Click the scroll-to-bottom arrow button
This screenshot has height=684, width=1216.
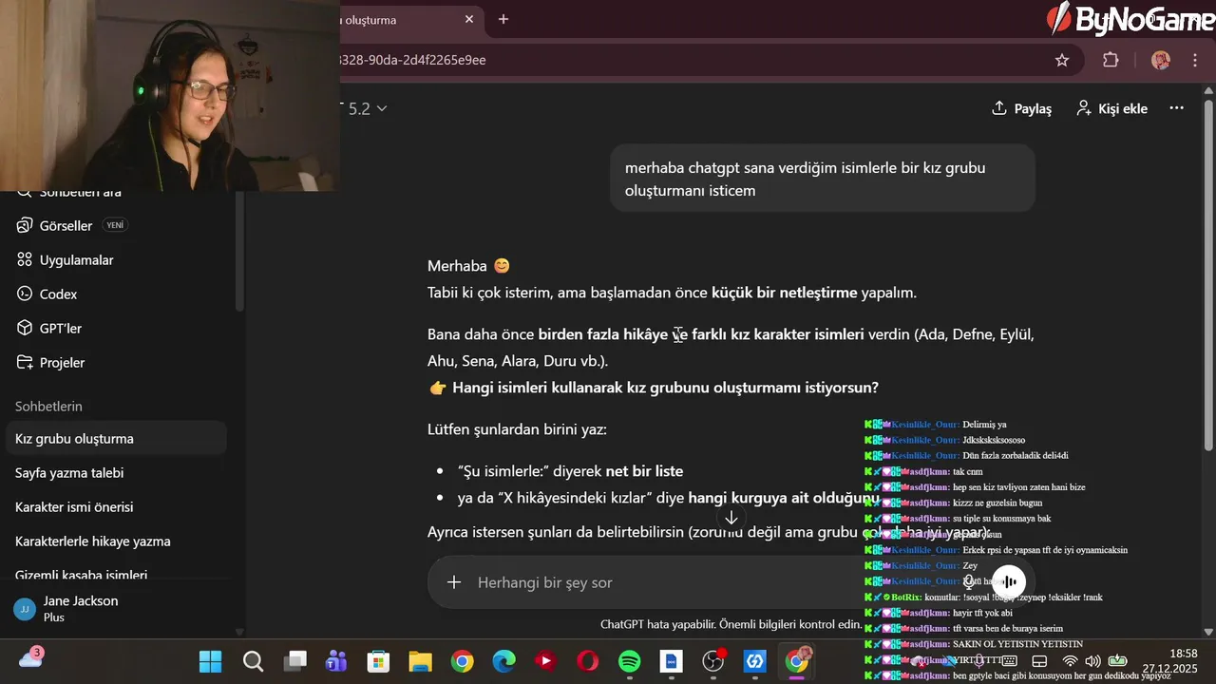pos(731,518)
